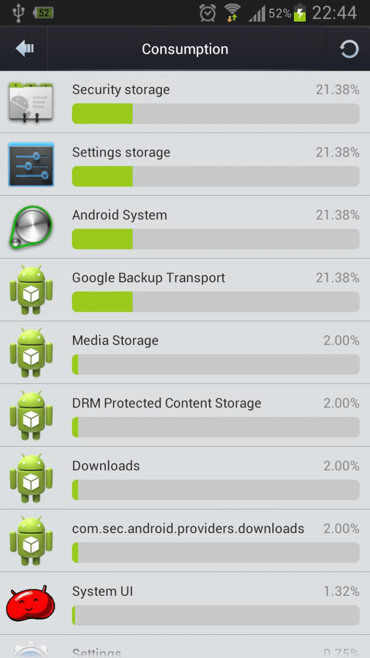Open the Security storage entry

[121, 90]
